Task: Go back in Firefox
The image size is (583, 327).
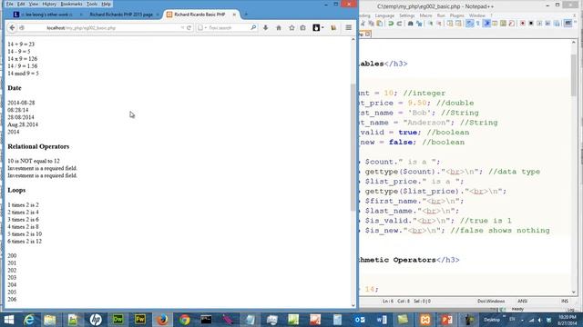Action: tap(12, 28)
